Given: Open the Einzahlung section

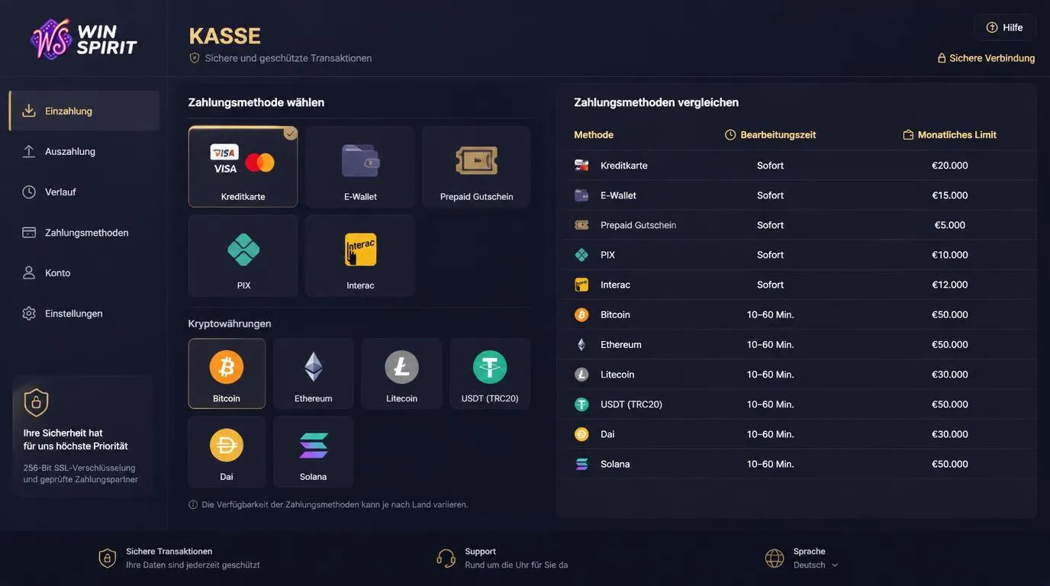Looking at the screenshot, I should [x=84, y=111].
